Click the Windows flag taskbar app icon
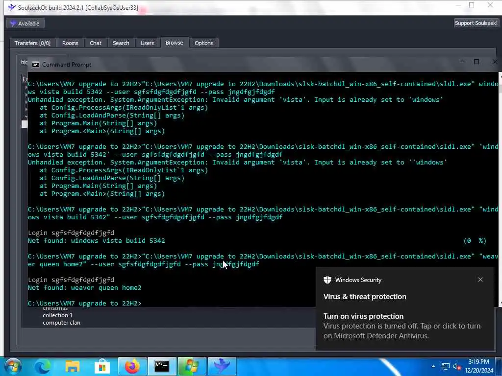The width and height of the screenshot is (502, 376). (192, 366)
